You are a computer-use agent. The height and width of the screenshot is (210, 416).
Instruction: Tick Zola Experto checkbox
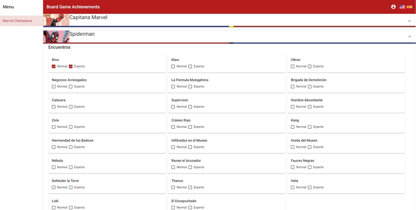[71, 127]
